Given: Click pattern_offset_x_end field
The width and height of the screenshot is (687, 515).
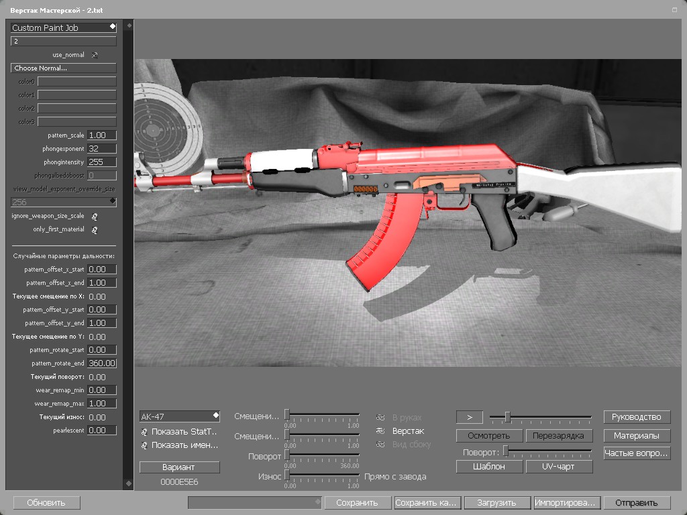Looking at the screenshot, I should click(102, 283).
